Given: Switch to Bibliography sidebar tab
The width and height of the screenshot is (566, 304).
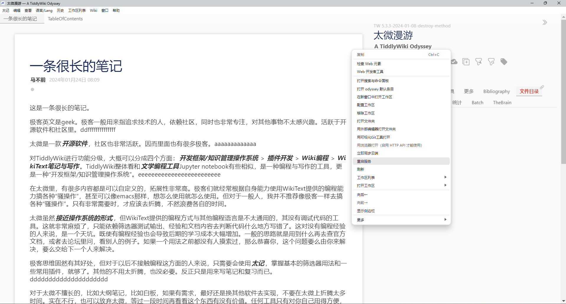Looking at the screenshot, I should coord(496,91).
